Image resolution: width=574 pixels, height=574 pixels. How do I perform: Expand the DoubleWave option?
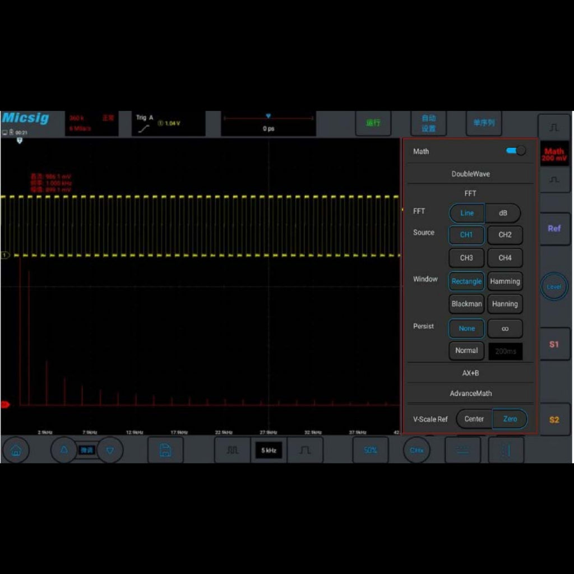click(x=470, y=174)
